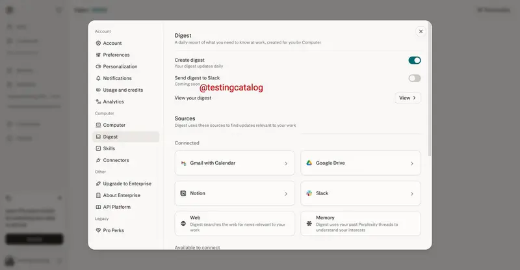This screenshot has width=520, height=270.
Task: Open the Gmail with Calendar source card
Action: [x=235, y=163]
